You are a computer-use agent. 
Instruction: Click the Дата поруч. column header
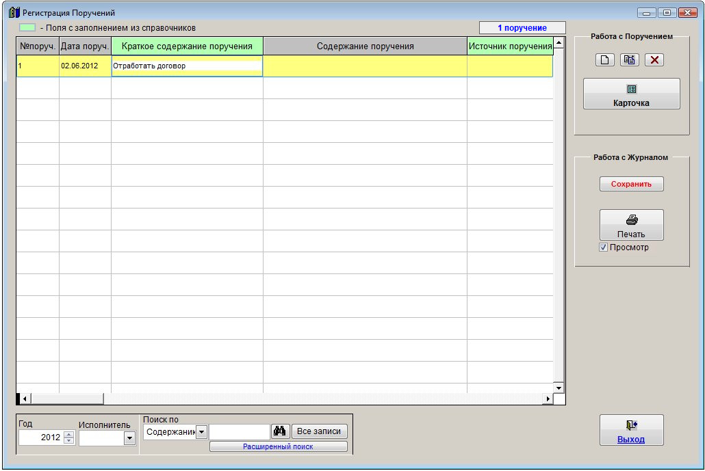coord(85,46)
